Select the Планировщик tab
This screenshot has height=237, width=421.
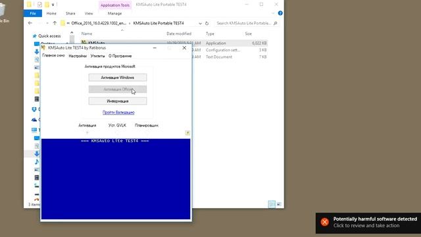coord(147,125)
